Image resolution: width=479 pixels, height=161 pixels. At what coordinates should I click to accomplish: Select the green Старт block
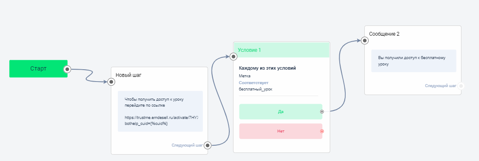click(38, 69)
